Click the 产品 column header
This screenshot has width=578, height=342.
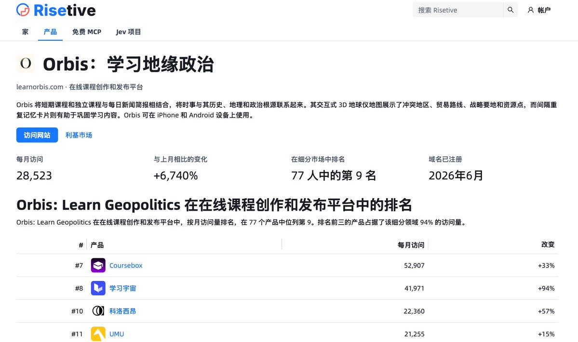click(97, 245)
